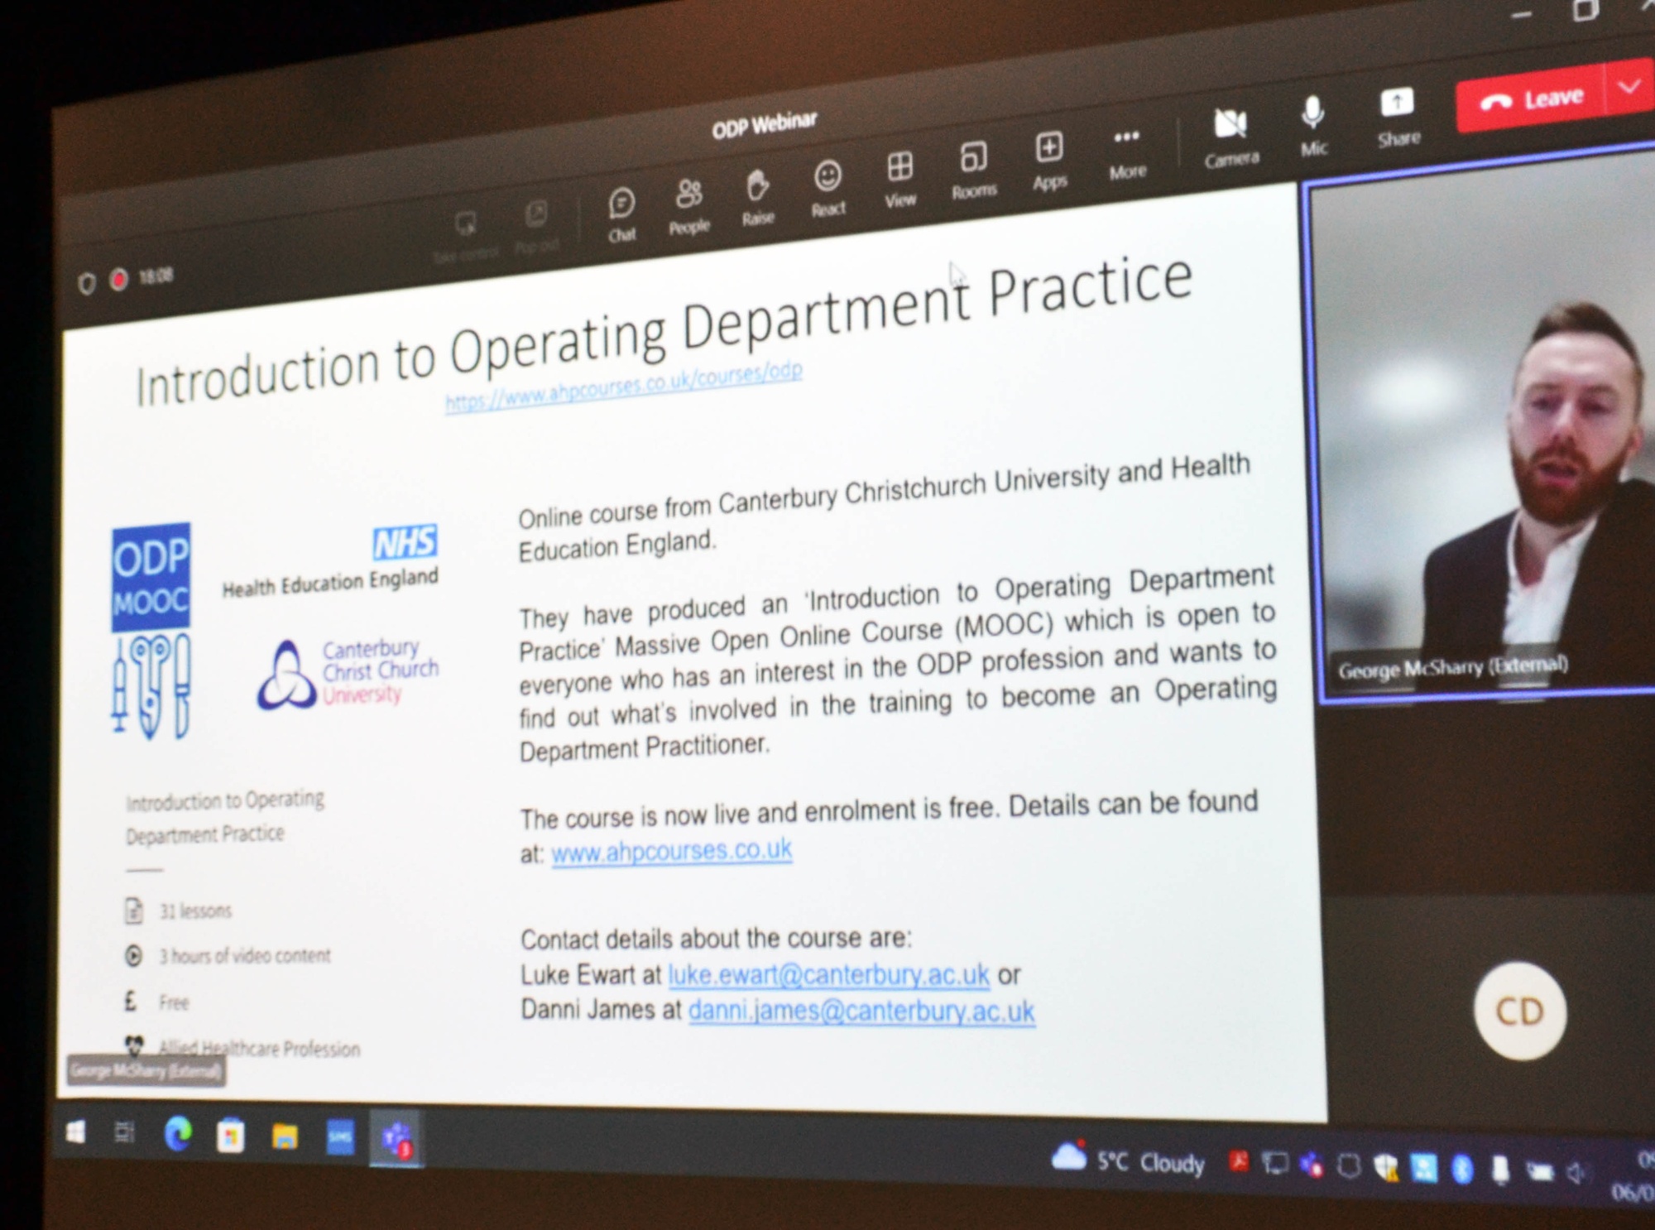Toggle the Mic on or off
The height and width of the screenshot is (1230, 1655).
tap(1313, 126)
